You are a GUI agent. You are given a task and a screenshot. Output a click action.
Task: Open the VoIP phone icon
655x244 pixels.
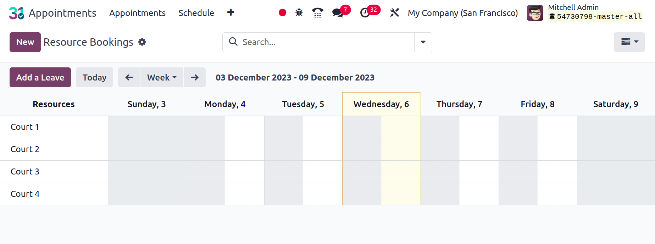pyautogui.click(x=317, y=13)
